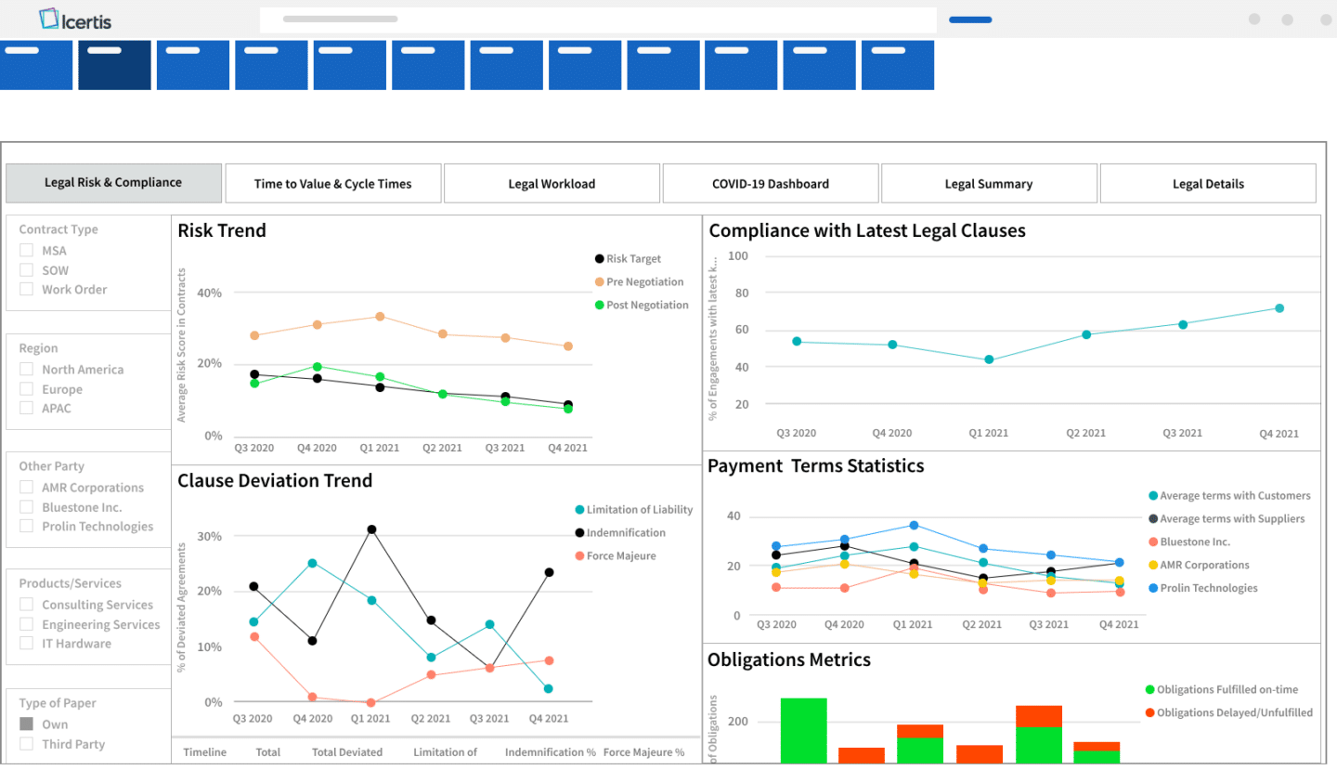This screenshot has height=770, width=1337.
Task: Open the first blue navigation tile
Action: coord(36,64)
